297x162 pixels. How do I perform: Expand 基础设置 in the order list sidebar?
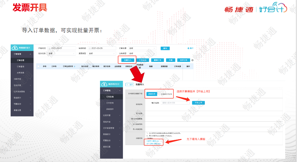click(x=30, y=110)
